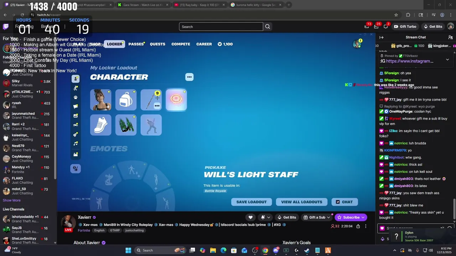Open the Gift a Sub dropdown
This screenshot has width=456, height=256.
pyautogui.click(x=317, y=217)
